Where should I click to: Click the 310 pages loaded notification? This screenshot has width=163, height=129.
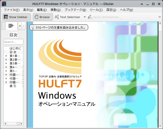tap(59, 27)
